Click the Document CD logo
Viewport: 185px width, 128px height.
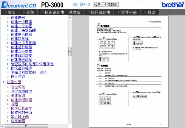tap(18, 5)
